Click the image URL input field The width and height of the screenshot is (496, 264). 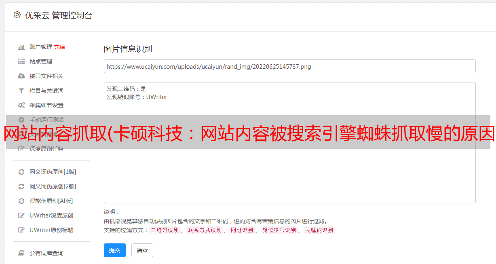tap(289, 66)
